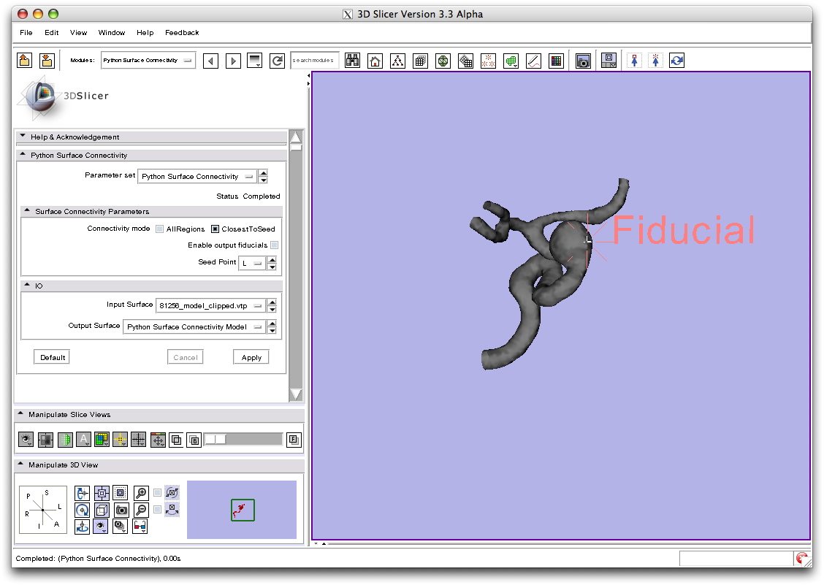The height and width of the screenshot is (585, 824).
Task: Click the screenshot camera icon in 3D view panel
Action: [121, 511]
